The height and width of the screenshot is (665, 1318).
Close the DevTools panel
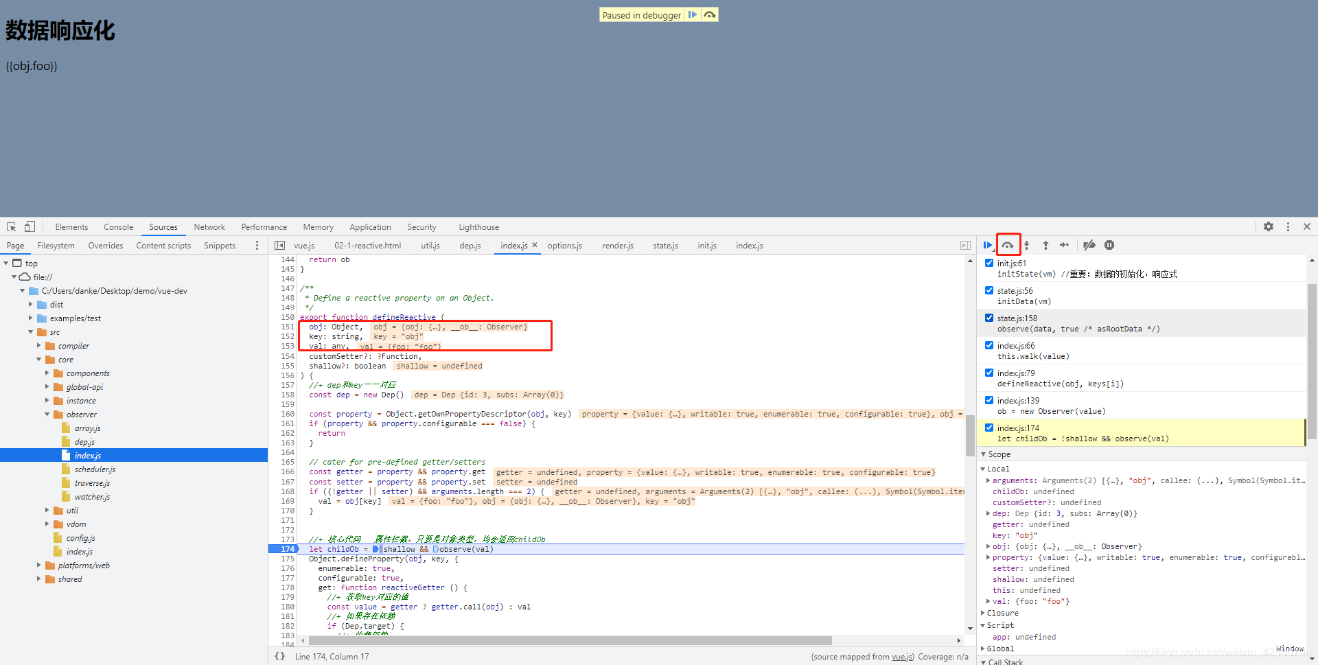[1307, 226]
